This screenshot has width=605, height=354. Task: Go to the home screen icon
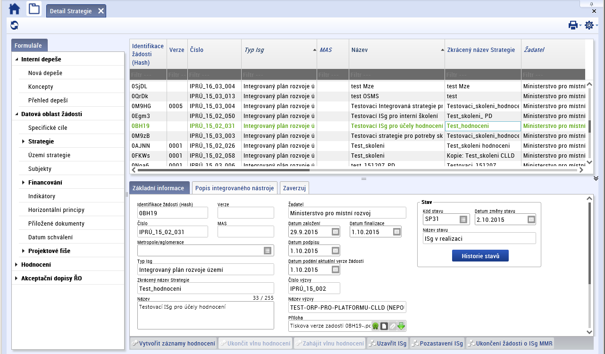15,9
